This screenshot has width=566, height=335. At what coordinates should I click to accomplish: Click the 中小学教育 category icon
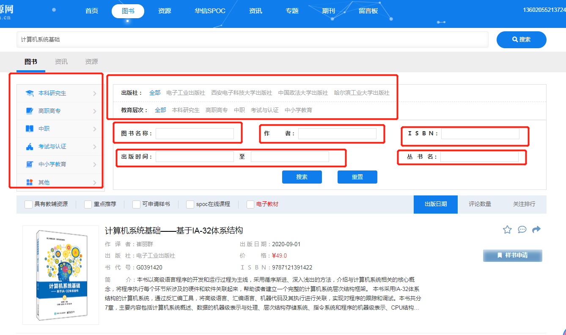(30, 164)
